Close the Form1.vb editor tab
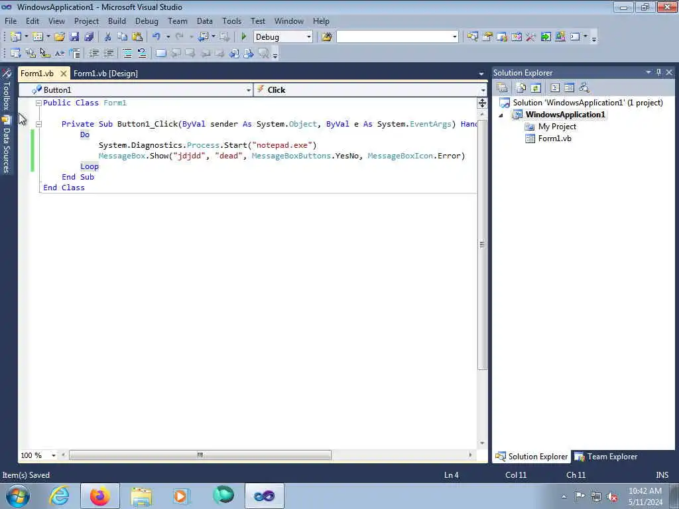This screenshot has height=509, width=679. [x=63, y=74]
